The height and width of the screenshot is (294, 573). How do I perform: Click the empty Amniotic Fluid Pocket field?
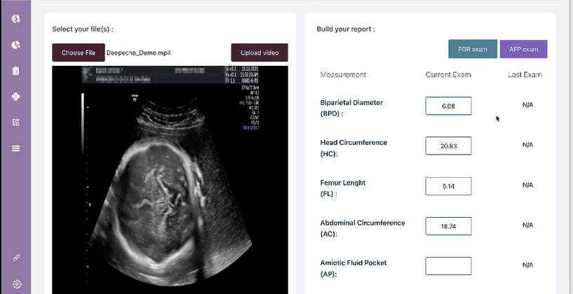448,266
